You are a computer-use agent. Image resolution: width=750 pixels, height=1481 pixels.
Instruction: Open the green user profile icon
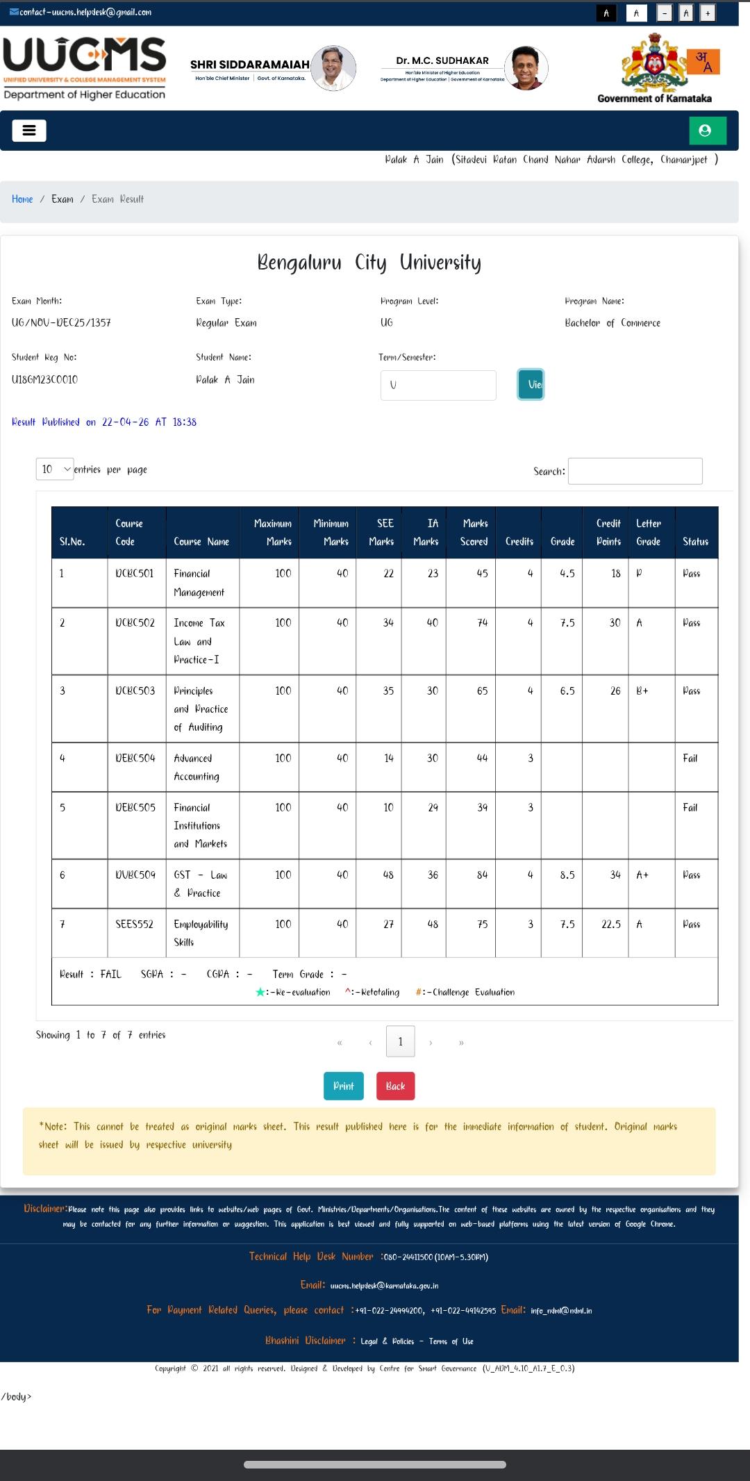[x=708, y=131]
